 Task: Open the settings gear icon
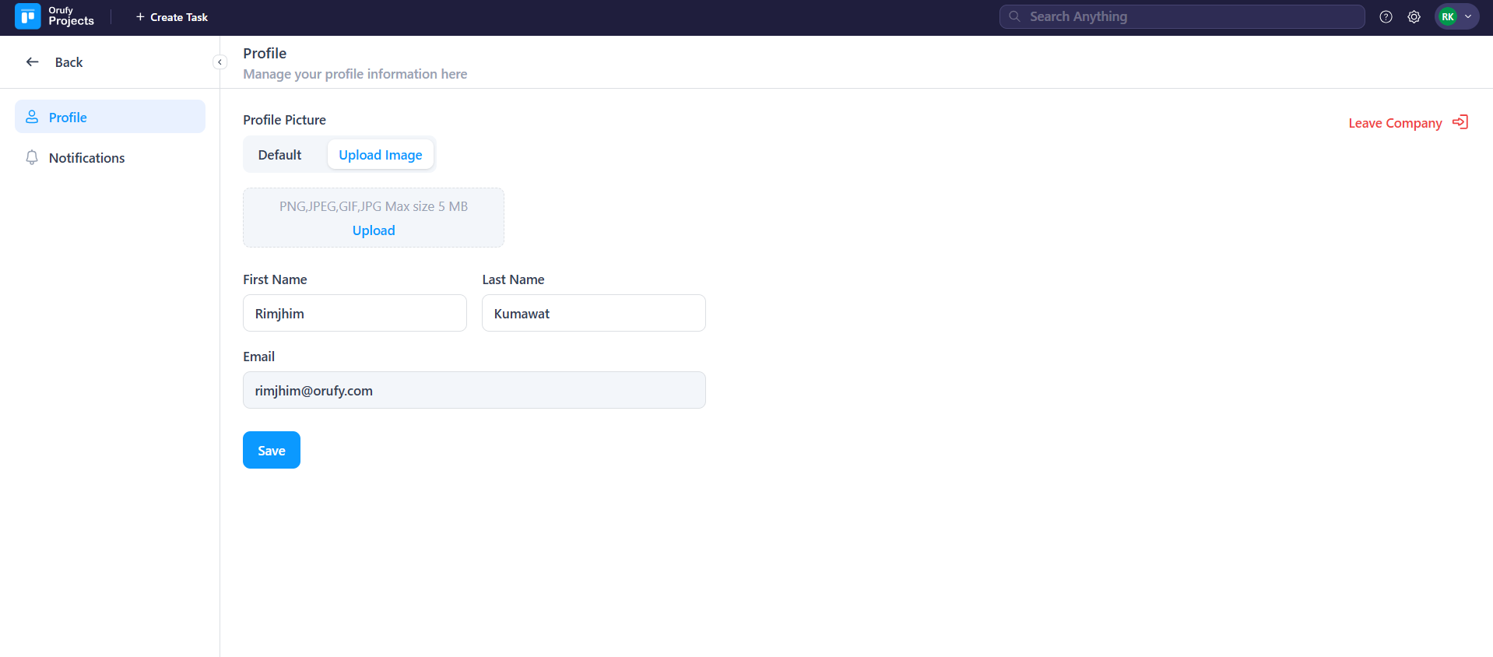pos(1414,16)
